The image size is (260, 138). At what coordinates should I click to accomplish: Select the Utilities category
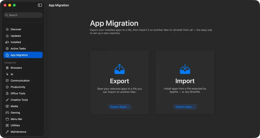23,125
